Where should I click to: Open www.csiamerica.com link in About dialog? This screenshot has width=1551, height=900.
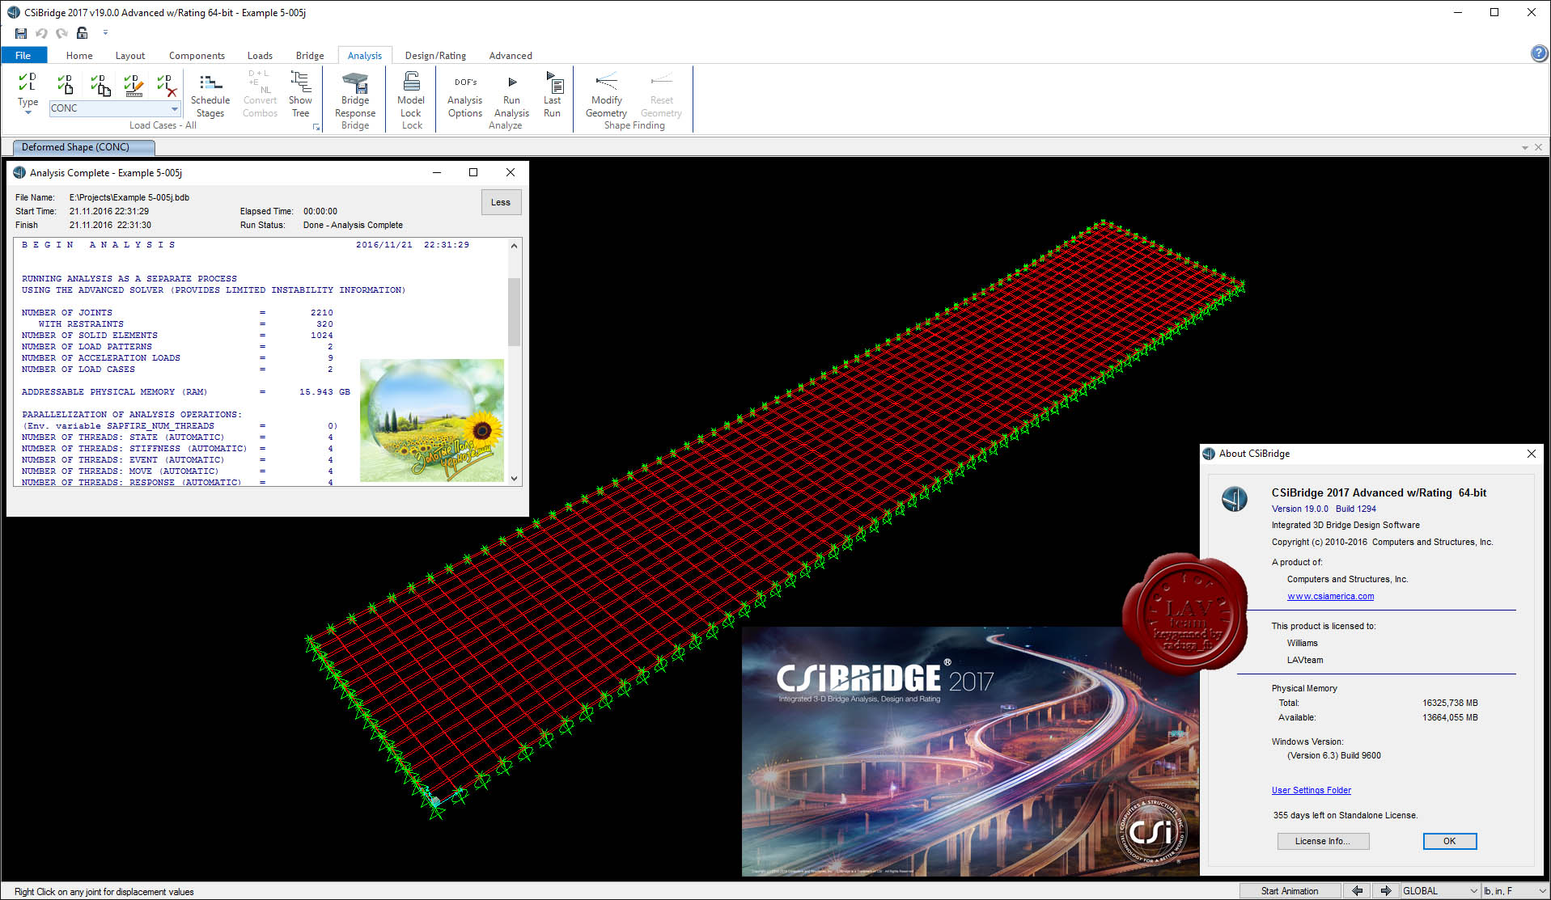[1330, 597]
